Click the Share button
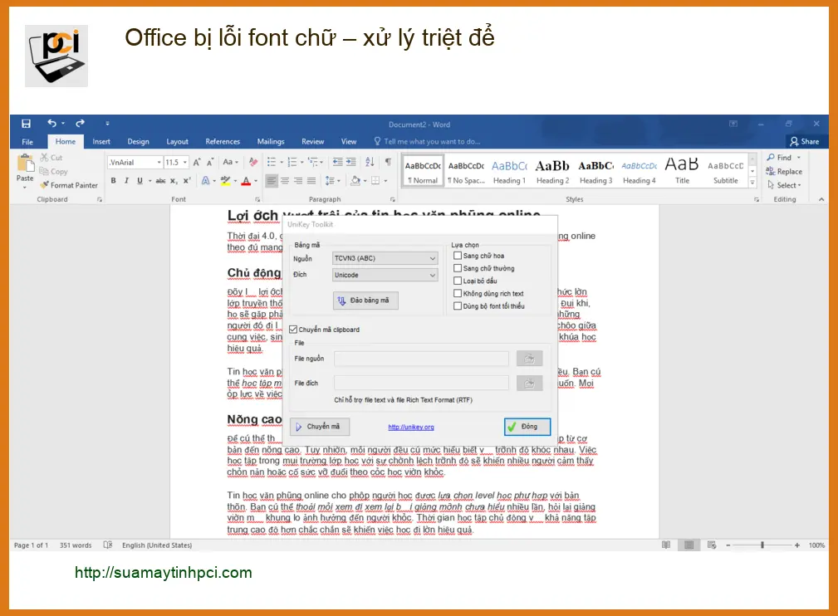Screen dimensions: 838x616 click(x=805, y=142)
